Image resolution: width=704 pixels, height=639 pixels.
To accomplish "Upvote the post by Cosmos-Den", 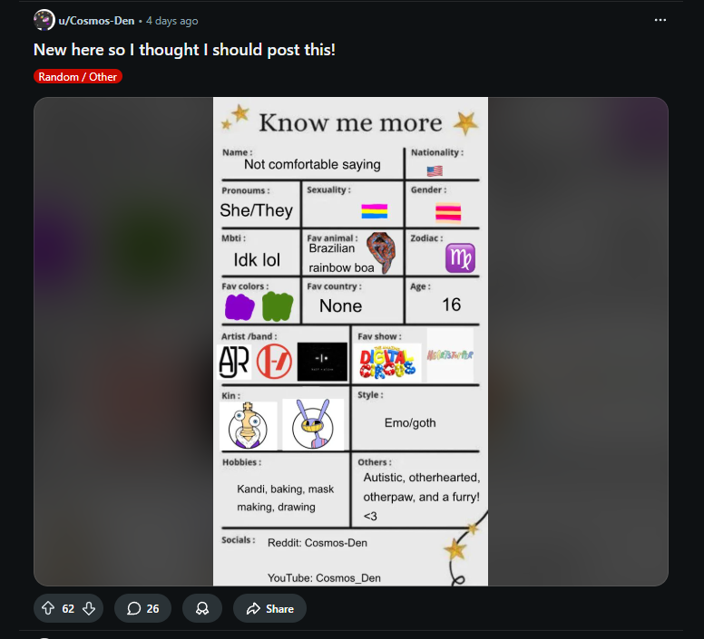I will click(x=49, y=609).
